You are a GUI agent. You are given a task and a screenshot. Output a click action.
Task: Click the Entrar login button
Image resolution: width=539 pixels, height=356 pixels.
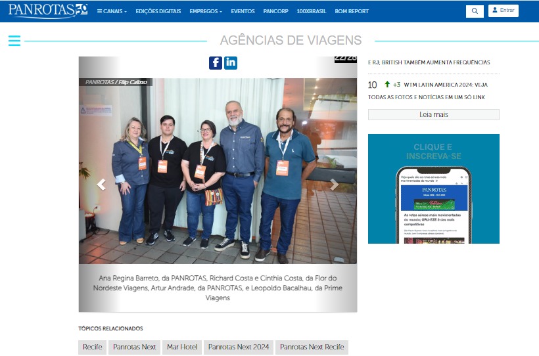point(504,11)
